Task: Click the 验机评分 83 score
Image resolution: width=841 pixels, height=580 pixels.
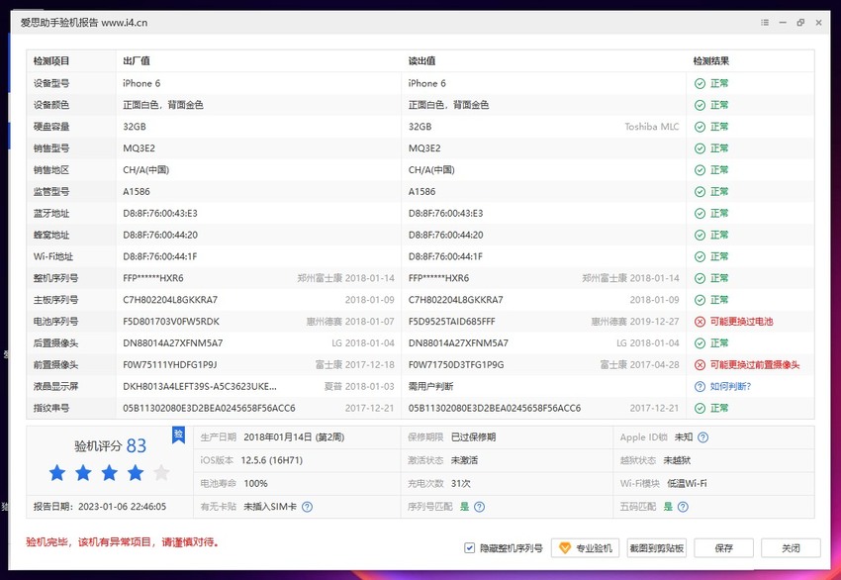Action: (110, 445)
